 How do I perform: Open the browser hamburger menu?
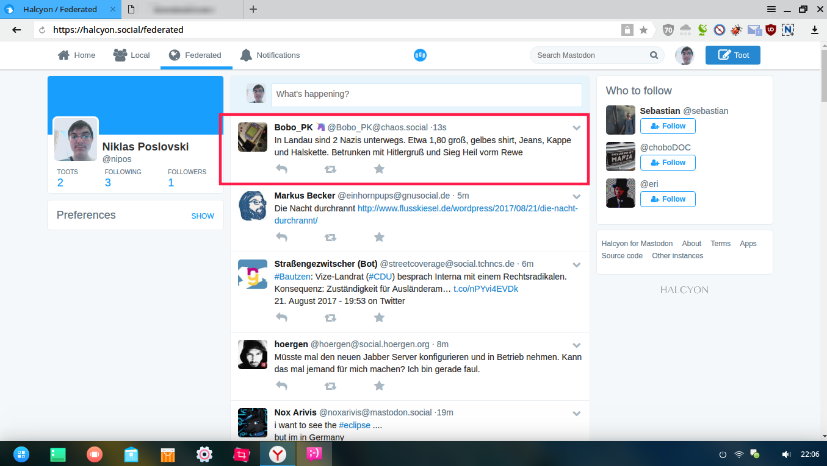771,9
